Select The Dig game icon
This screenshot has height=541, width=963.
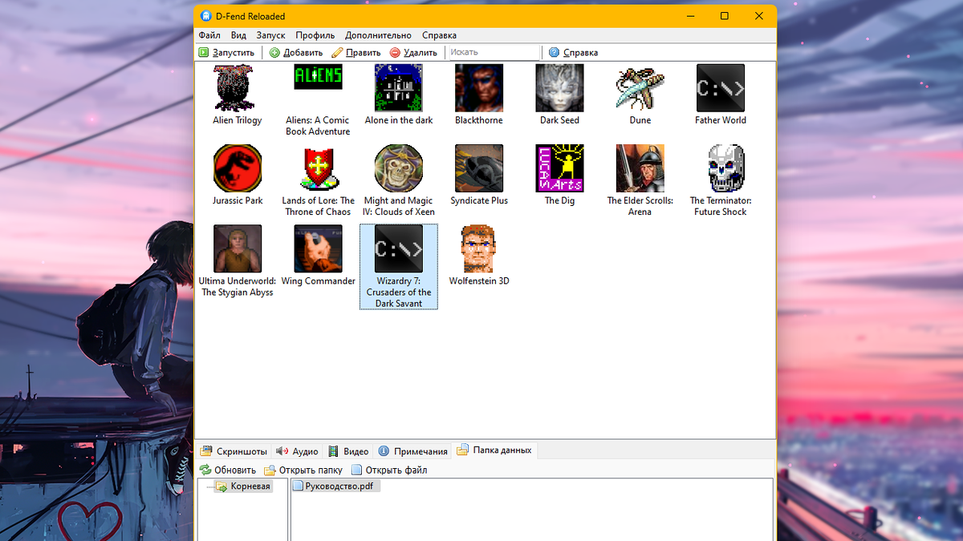[559, 168]
